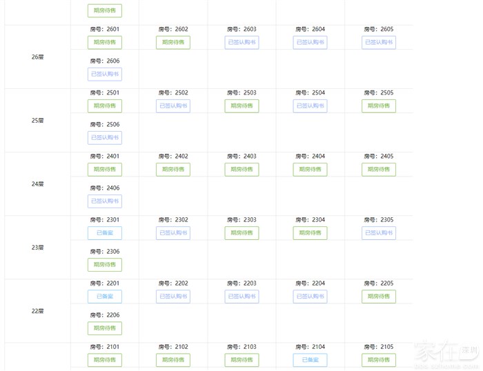Select 已备案 button for room 2301

coord(105,233)
